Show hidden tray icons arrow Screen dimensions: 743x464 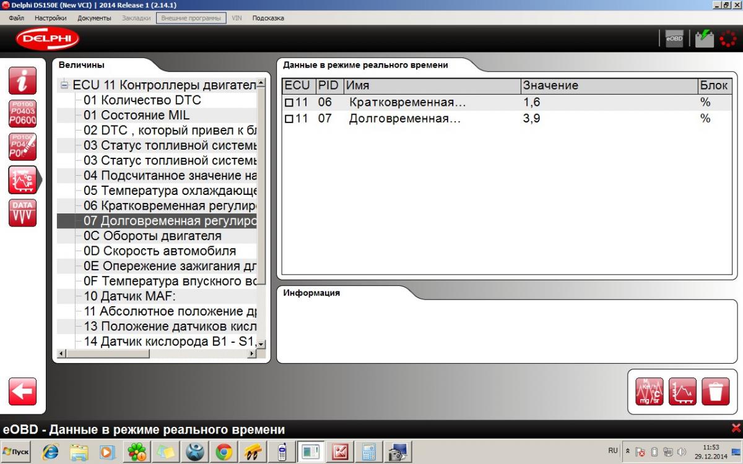(x=628, y=452)
